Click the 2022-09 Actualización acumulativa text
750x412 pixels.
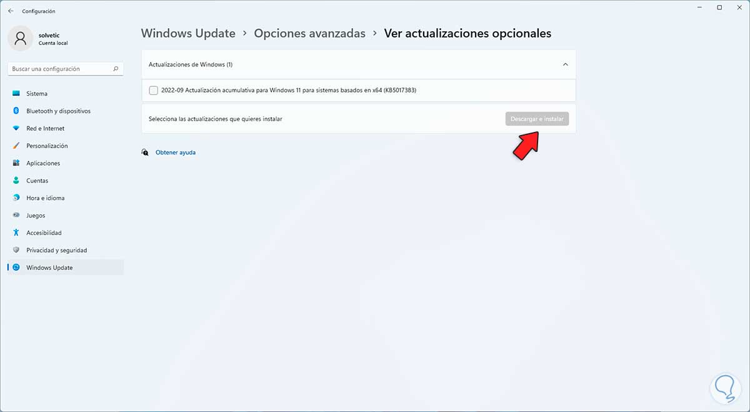[289, 90]
